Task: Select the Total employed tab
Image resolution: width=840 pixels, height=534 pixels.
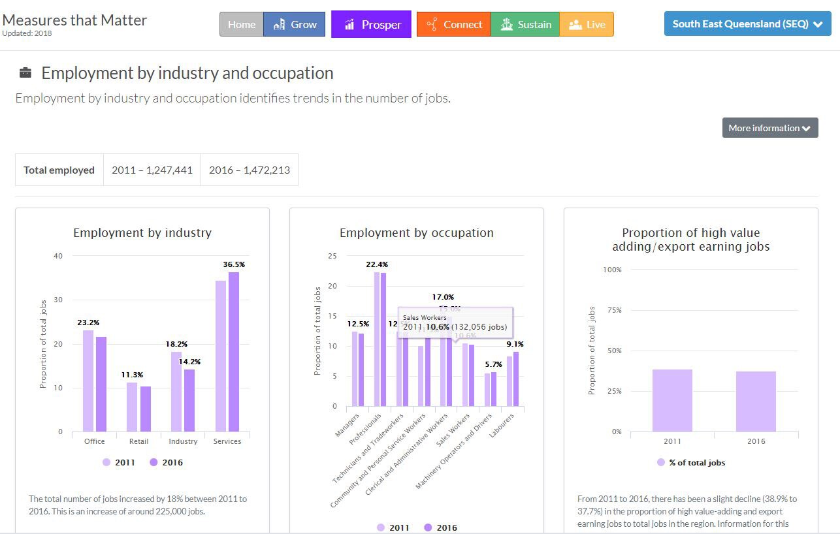Action: [x=59, y=170]
